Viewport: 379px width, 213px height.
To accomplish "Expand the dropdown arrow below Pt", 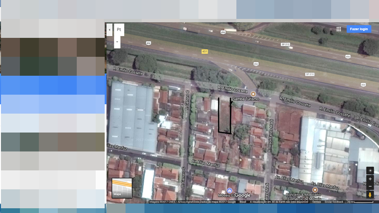I will (117, 42).
